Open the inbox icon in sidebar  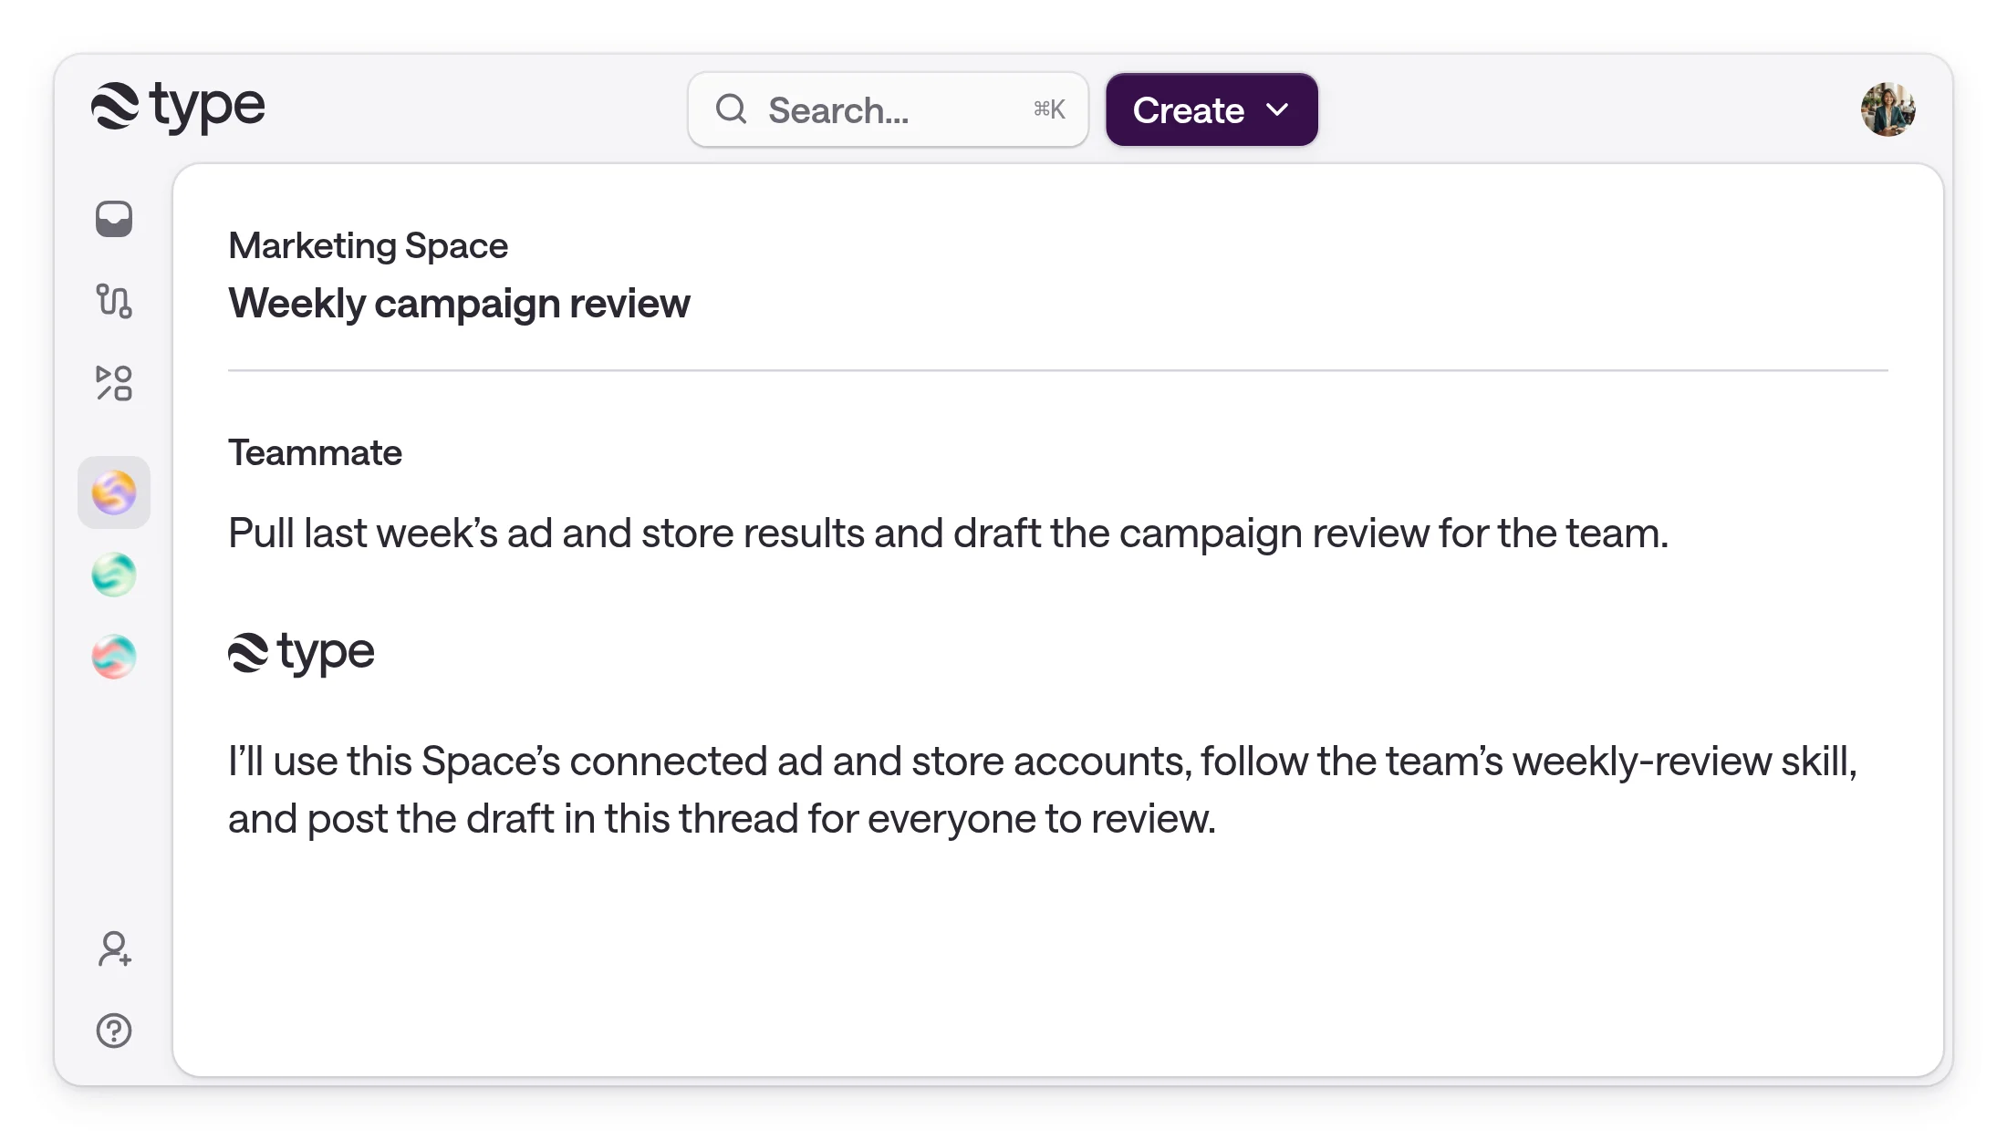114,219
